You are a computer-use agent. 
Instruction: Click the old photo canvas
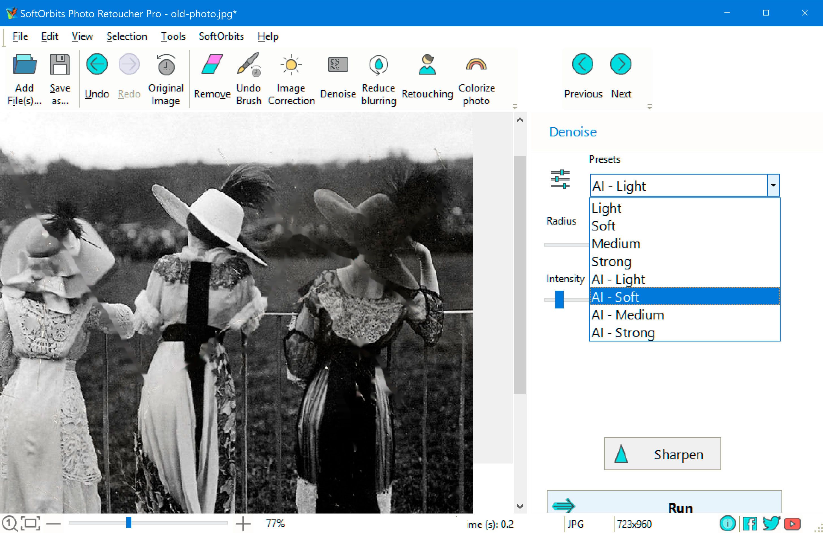click(236, 312)
